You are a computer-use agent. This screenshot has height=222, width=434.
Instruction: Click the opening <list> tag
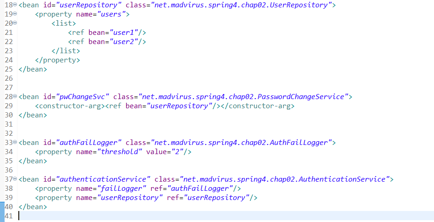coord(64,23)
